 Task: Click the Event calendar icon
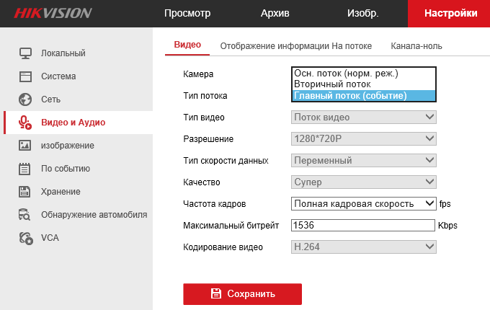tap(25, 168)
